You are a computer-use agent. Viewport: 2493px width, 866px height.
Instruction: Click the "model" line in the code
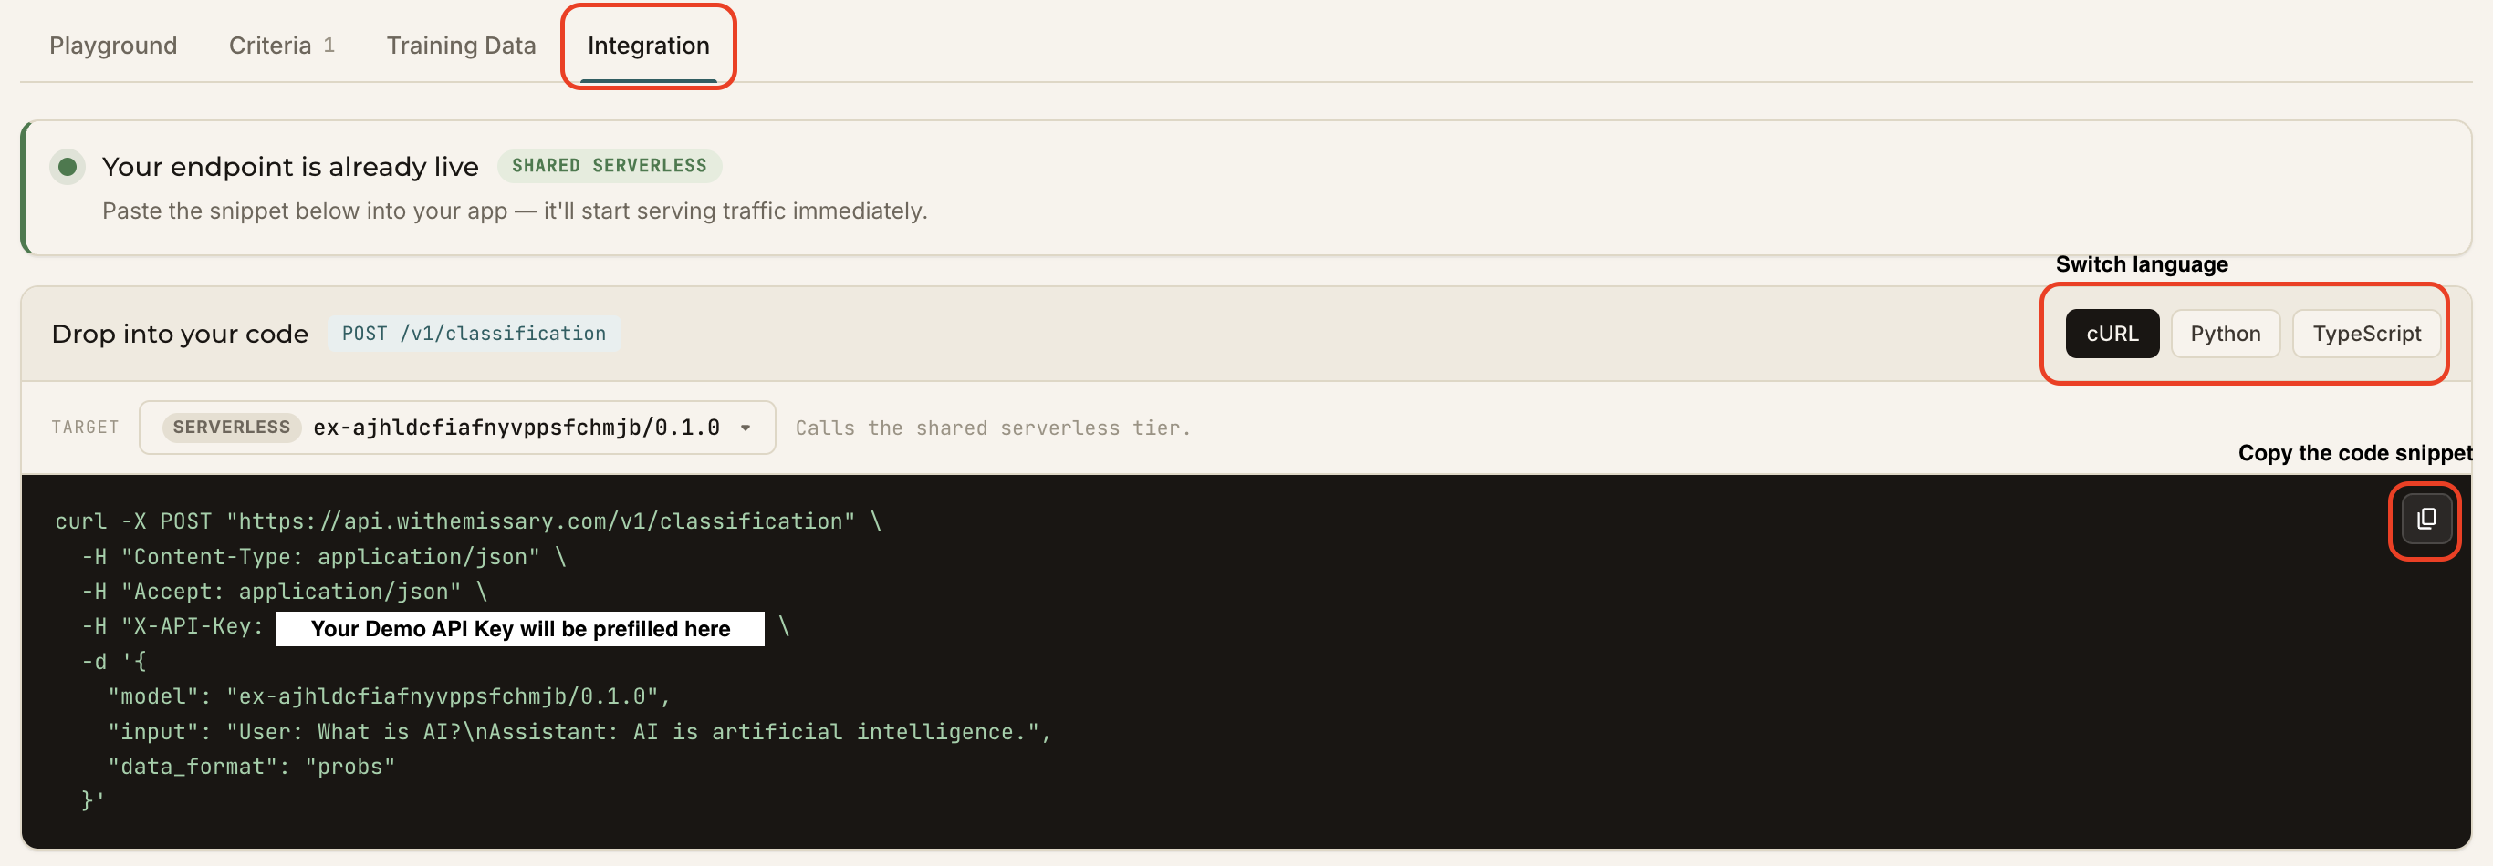pos(389,696)
